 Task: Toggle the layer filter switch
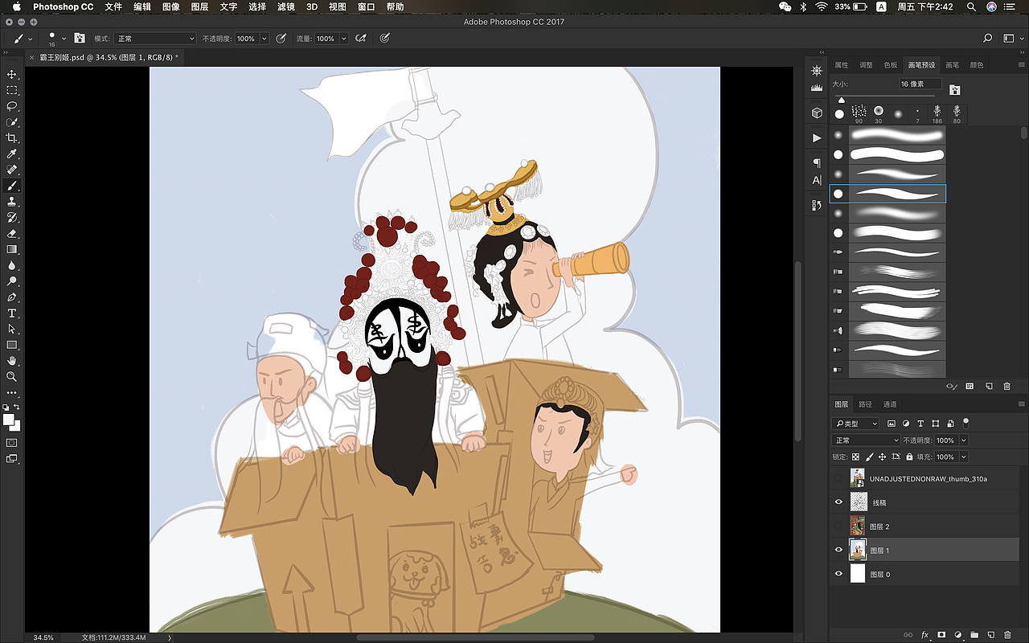966,422
